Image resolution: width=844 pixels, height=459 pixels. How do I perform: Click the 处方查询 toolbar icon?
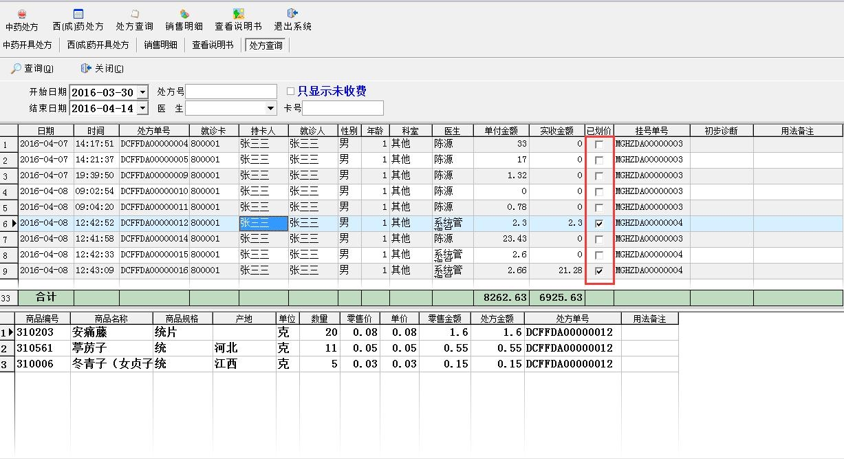point(134,20)
